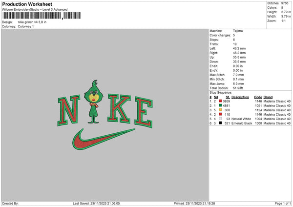Click the Zoom value 1:1
Viewport: 293px width, 207px height.
coord(283,21)
